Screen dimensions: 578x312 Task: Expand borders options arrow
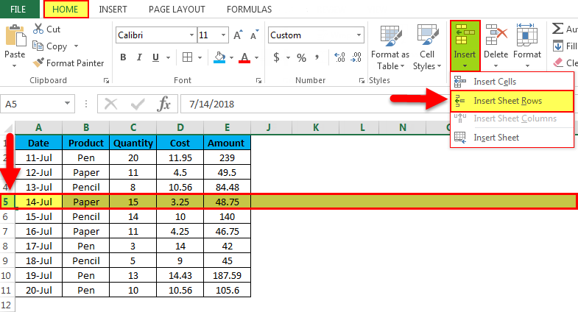coord(200,57)
